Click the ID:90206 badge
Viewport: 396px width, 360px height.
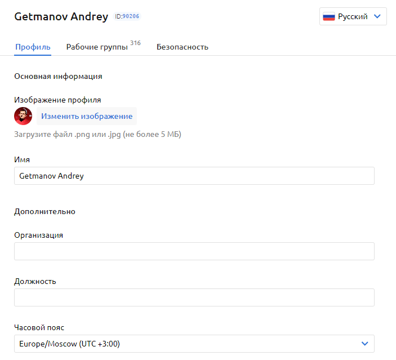127,17
